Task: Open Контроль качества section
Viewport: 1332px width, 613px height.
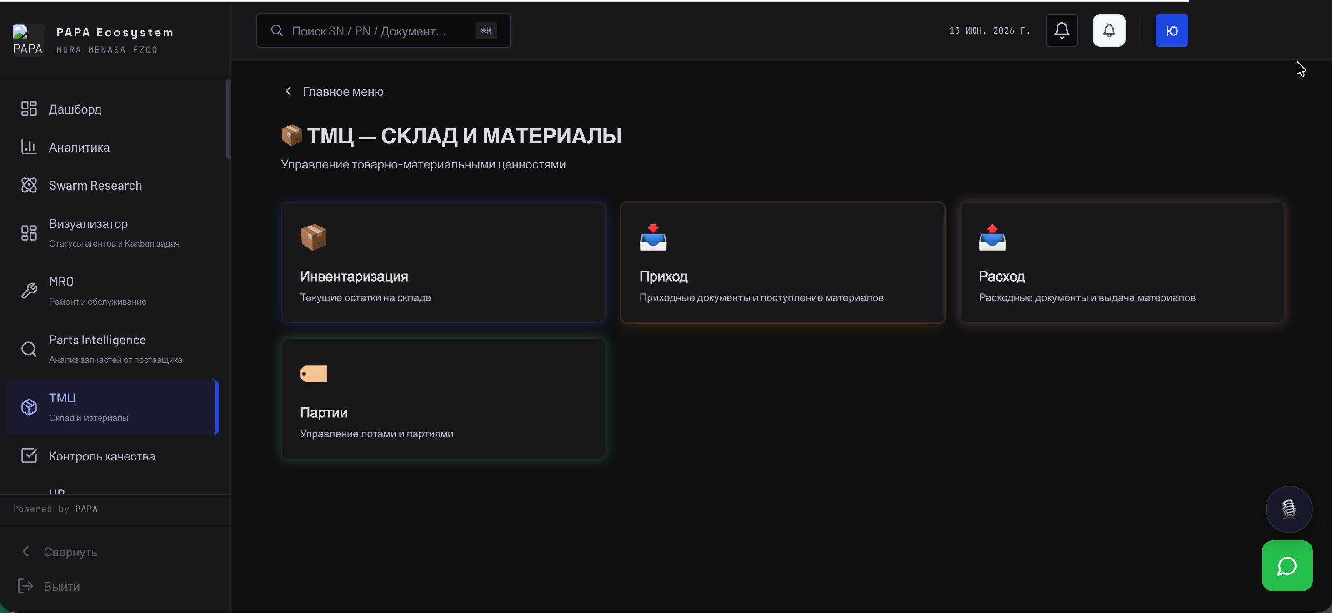Action: (x=112, y=456)
